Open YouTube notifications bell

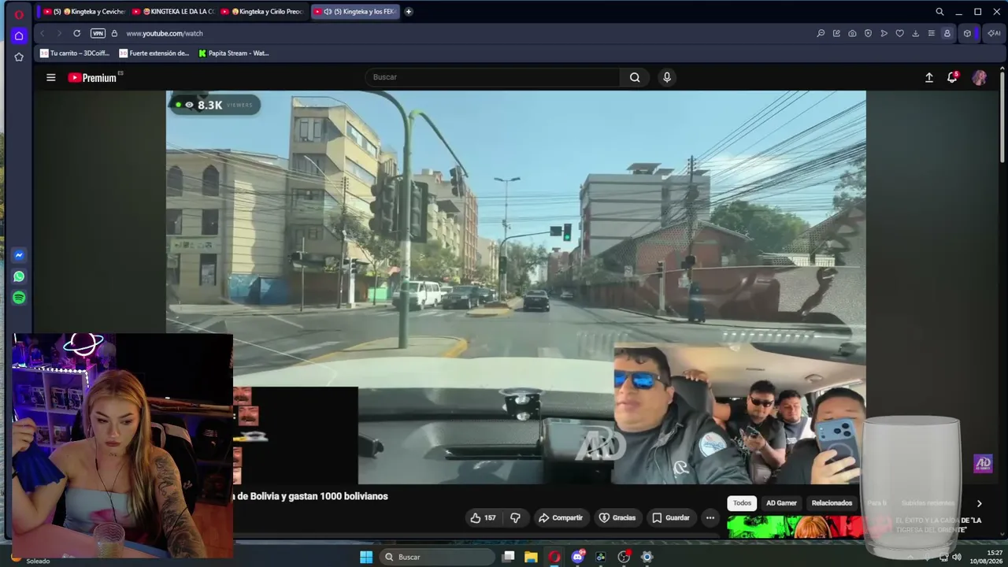952,77
